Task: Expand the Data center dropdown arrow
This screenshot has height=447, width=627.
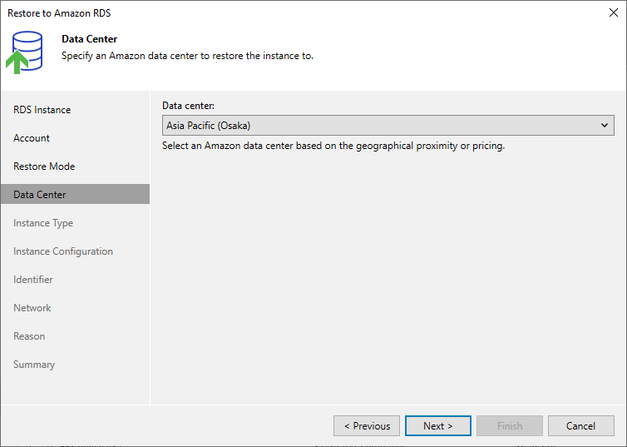Action: [605, 126]
